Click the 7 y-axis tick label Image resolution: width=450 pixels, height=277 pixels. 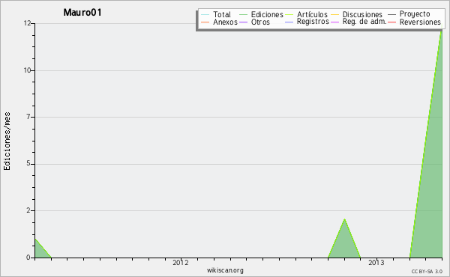click(x=28, y=117)
